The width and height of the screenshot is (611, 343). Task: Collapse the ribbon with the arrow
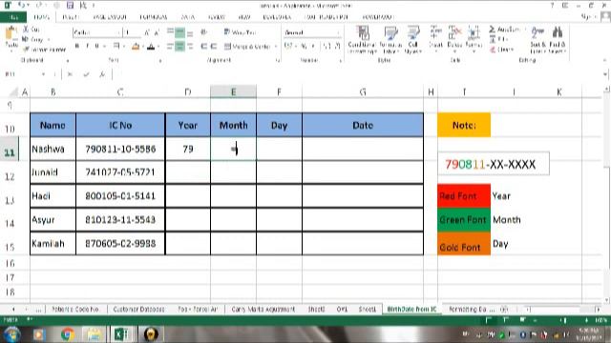pyautogui.click(x=604, y=60)
